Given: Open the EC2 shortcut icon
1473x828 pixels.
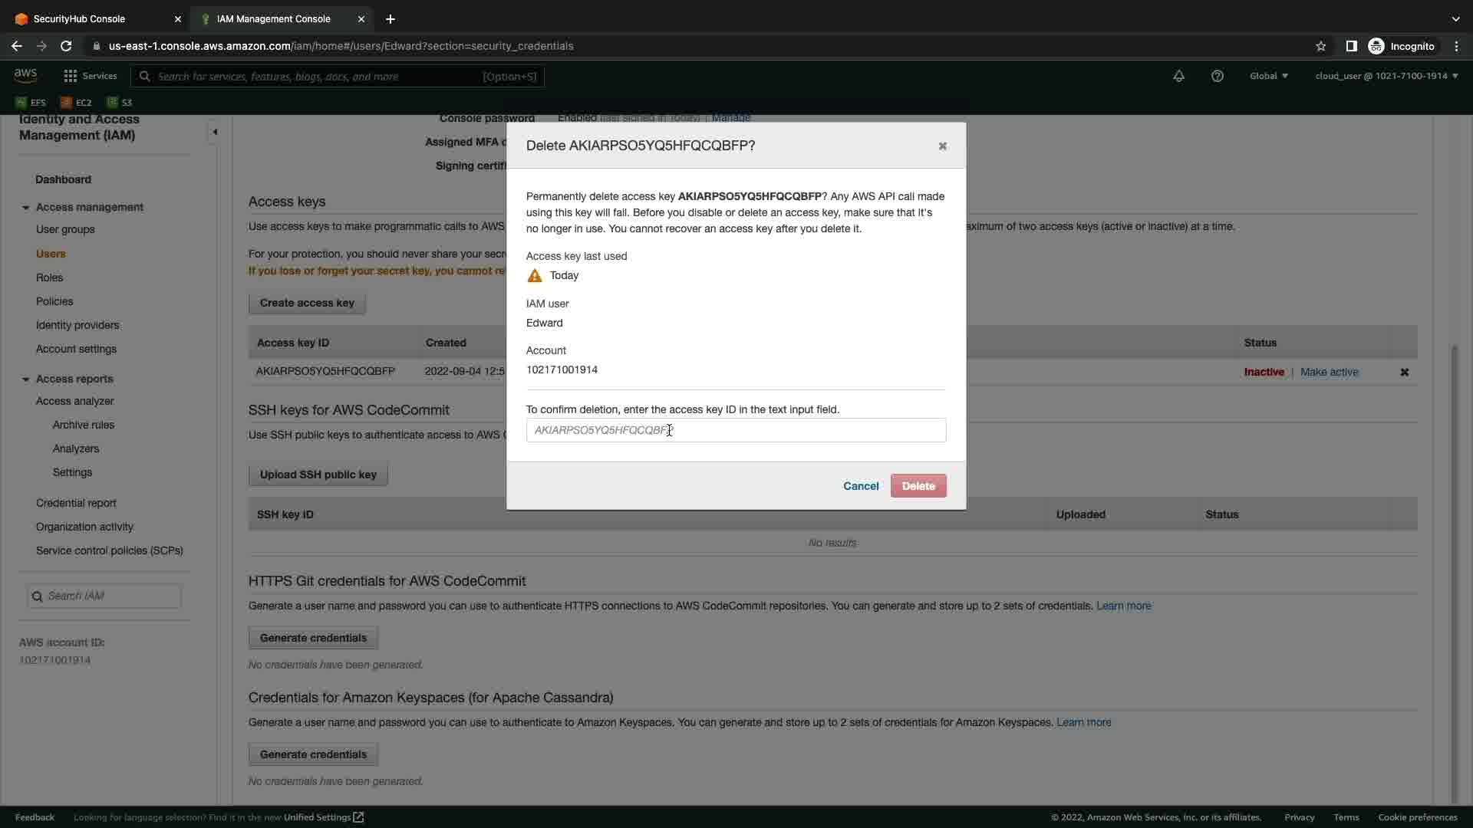Looking at the screenshot, I should click(x=76, y=102).
